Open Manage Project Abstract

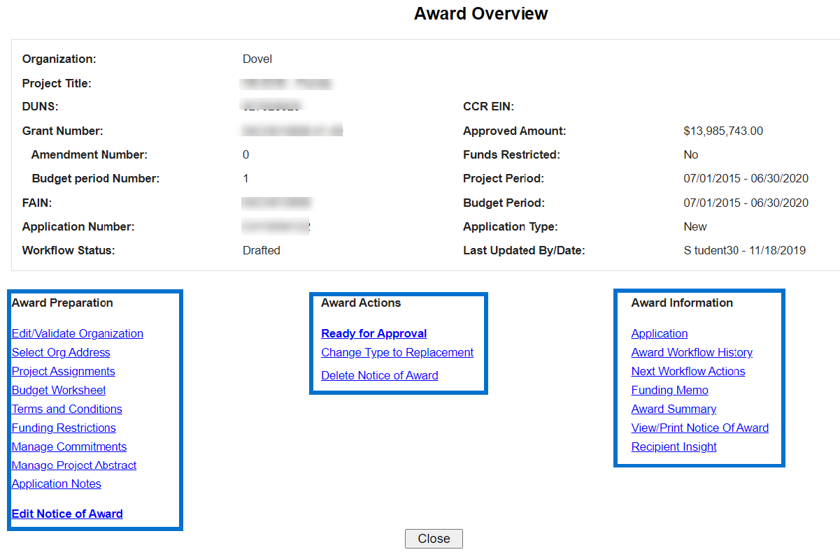pos(74,465)
